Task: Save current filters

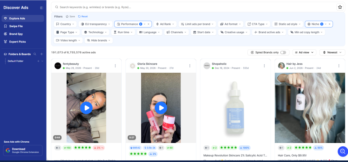Action: (x=70, y=16)
